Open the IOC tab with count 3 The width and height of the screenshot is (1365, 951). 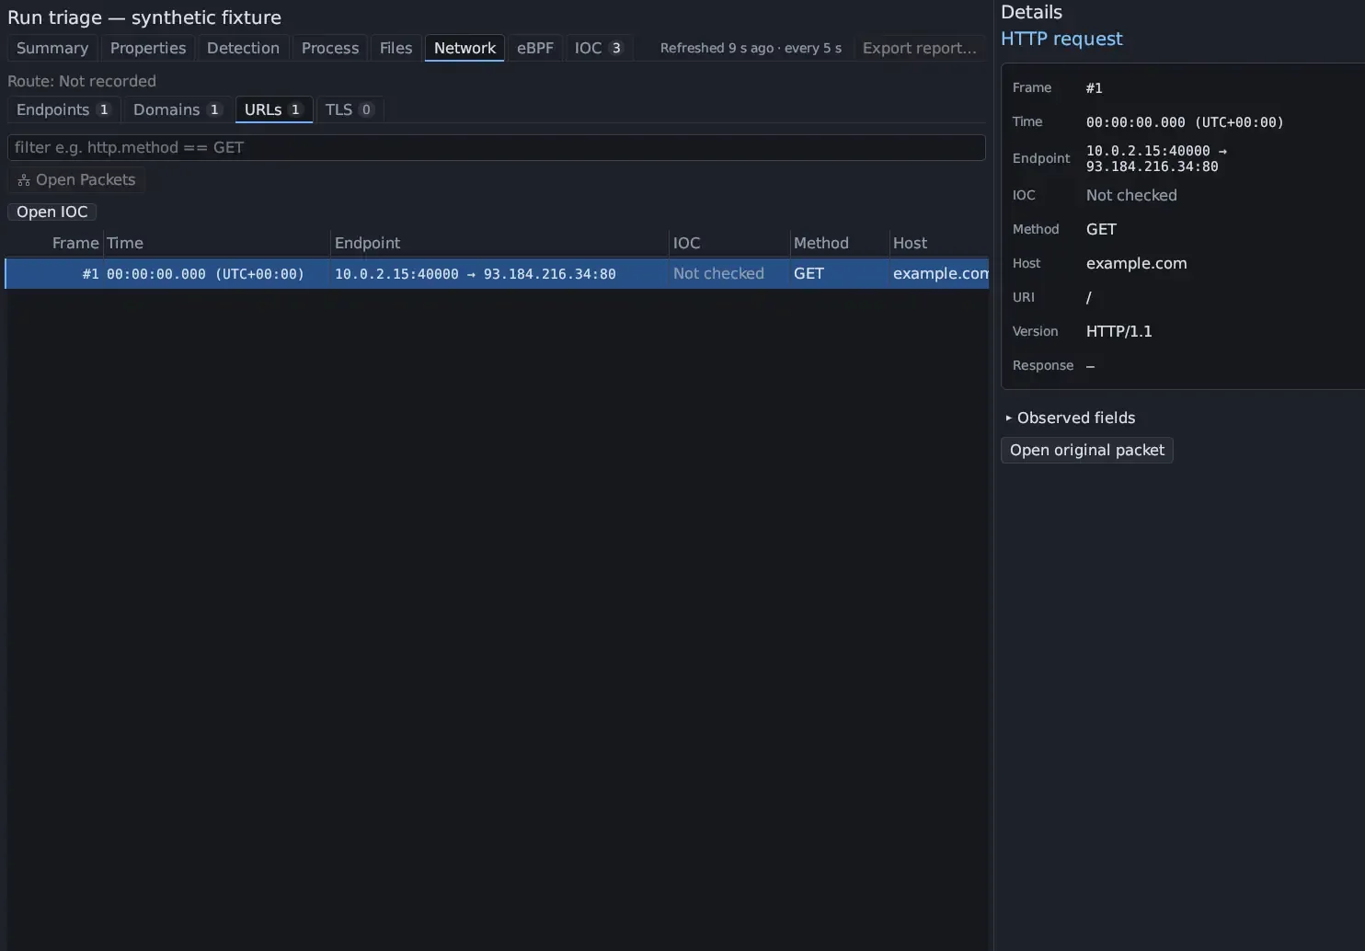[598, 48]
